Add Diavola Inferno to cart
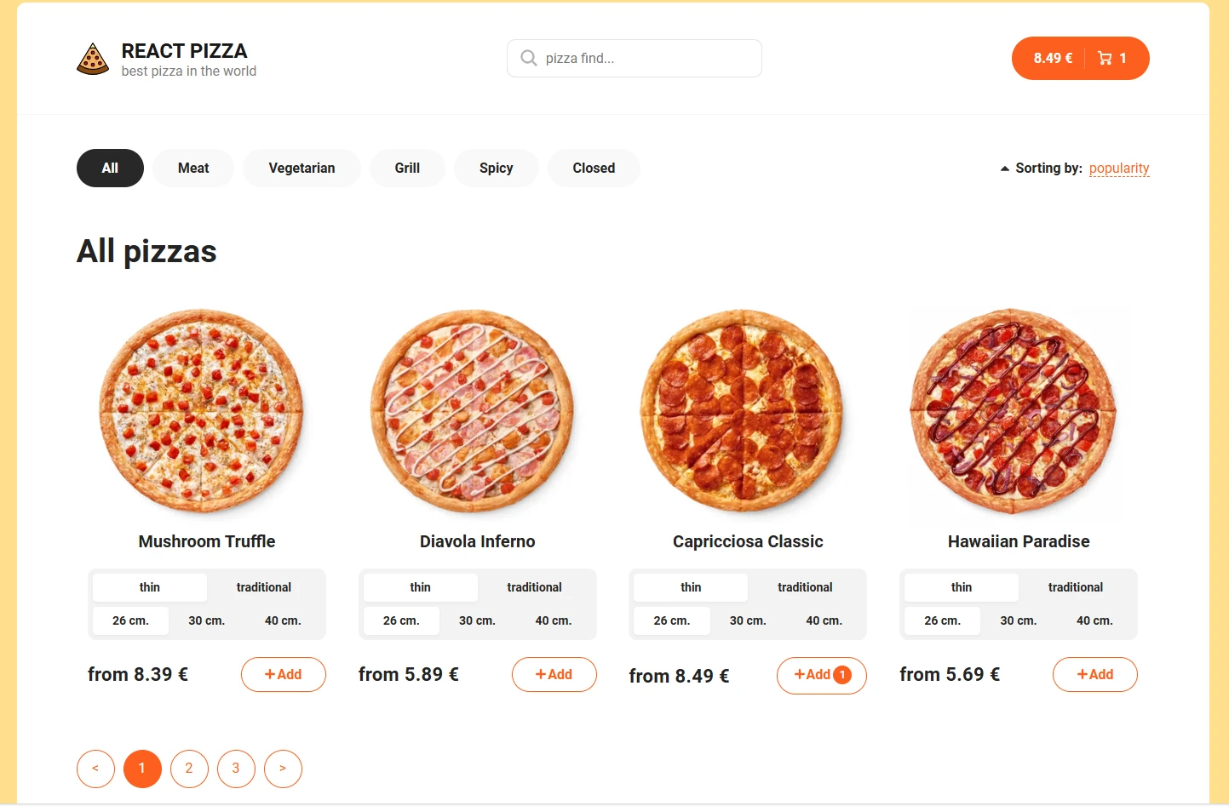This screenshot has height=806, width=1229. (554, 674)
